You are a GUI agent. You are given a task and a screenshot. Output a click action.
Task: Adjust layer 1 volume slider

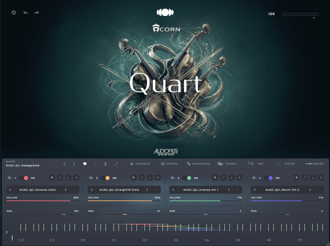42,201
